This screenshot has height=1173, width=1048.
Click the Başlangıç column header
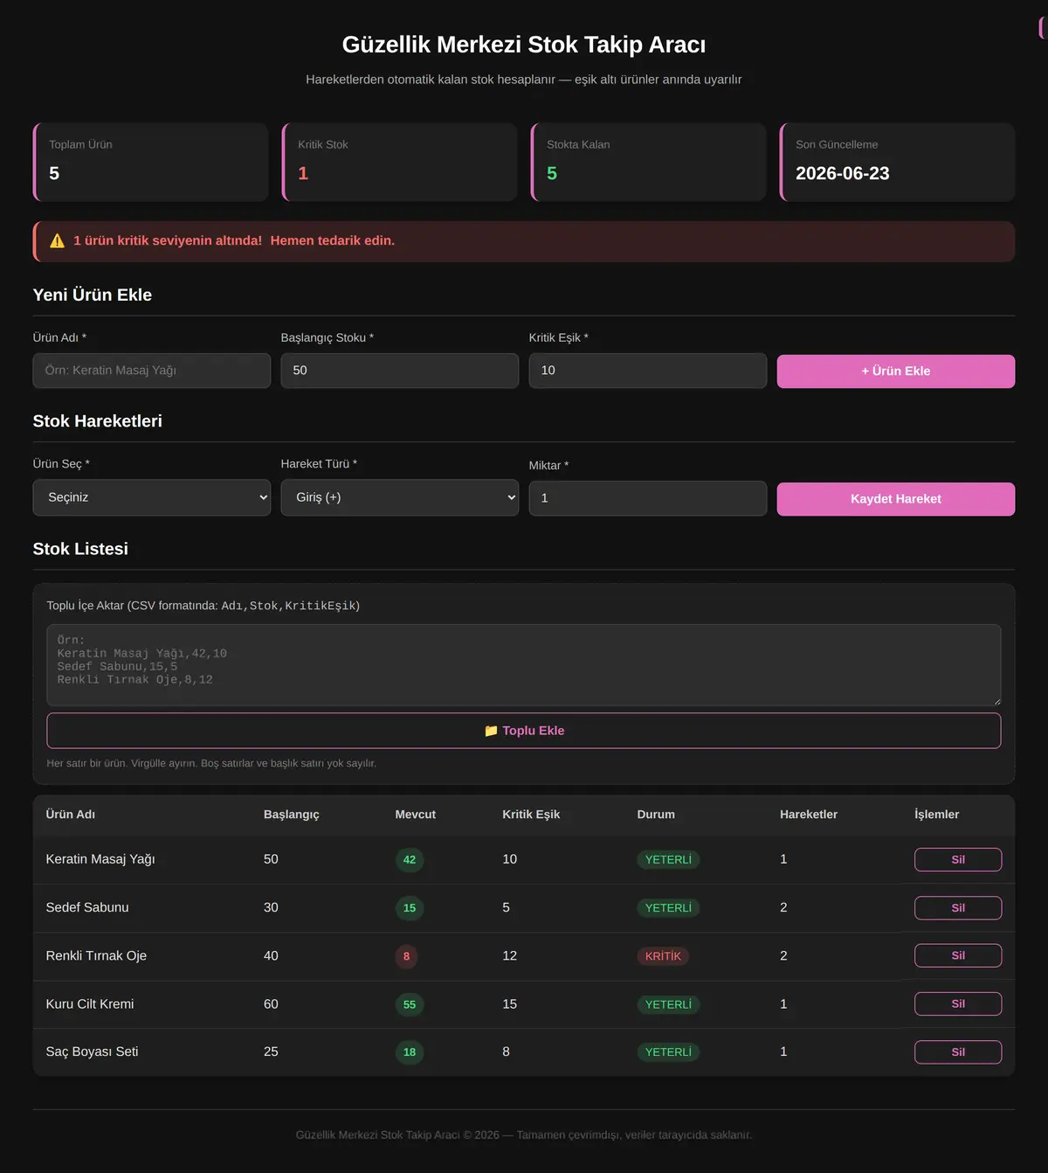(x=292, y=815)
